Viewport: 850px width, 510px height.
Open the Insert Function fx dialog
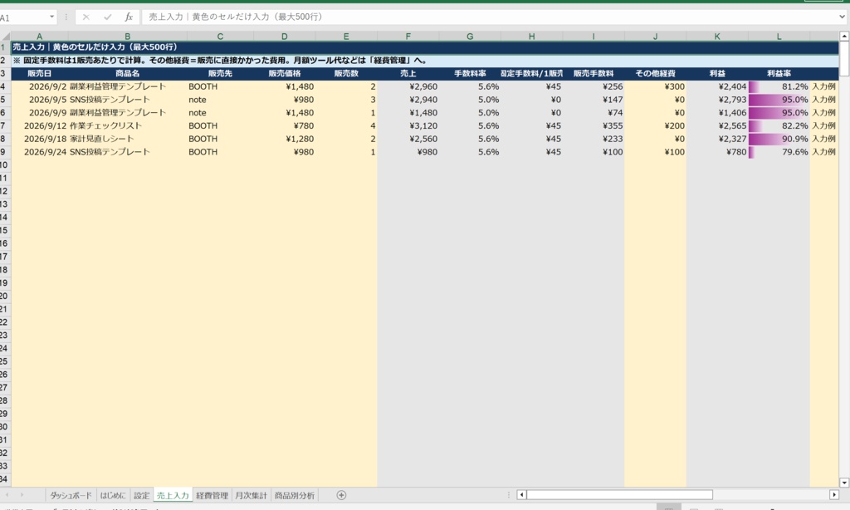129,17
